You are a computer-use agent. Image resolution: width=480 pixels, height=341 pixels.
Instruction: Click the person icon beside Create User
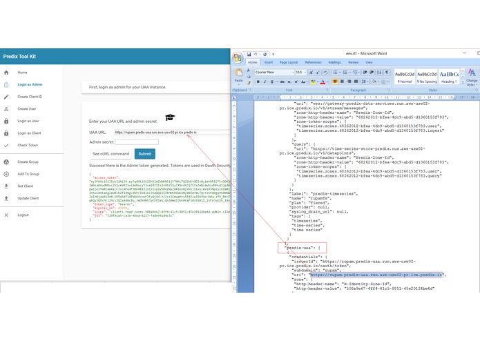(x=6, y=109)
